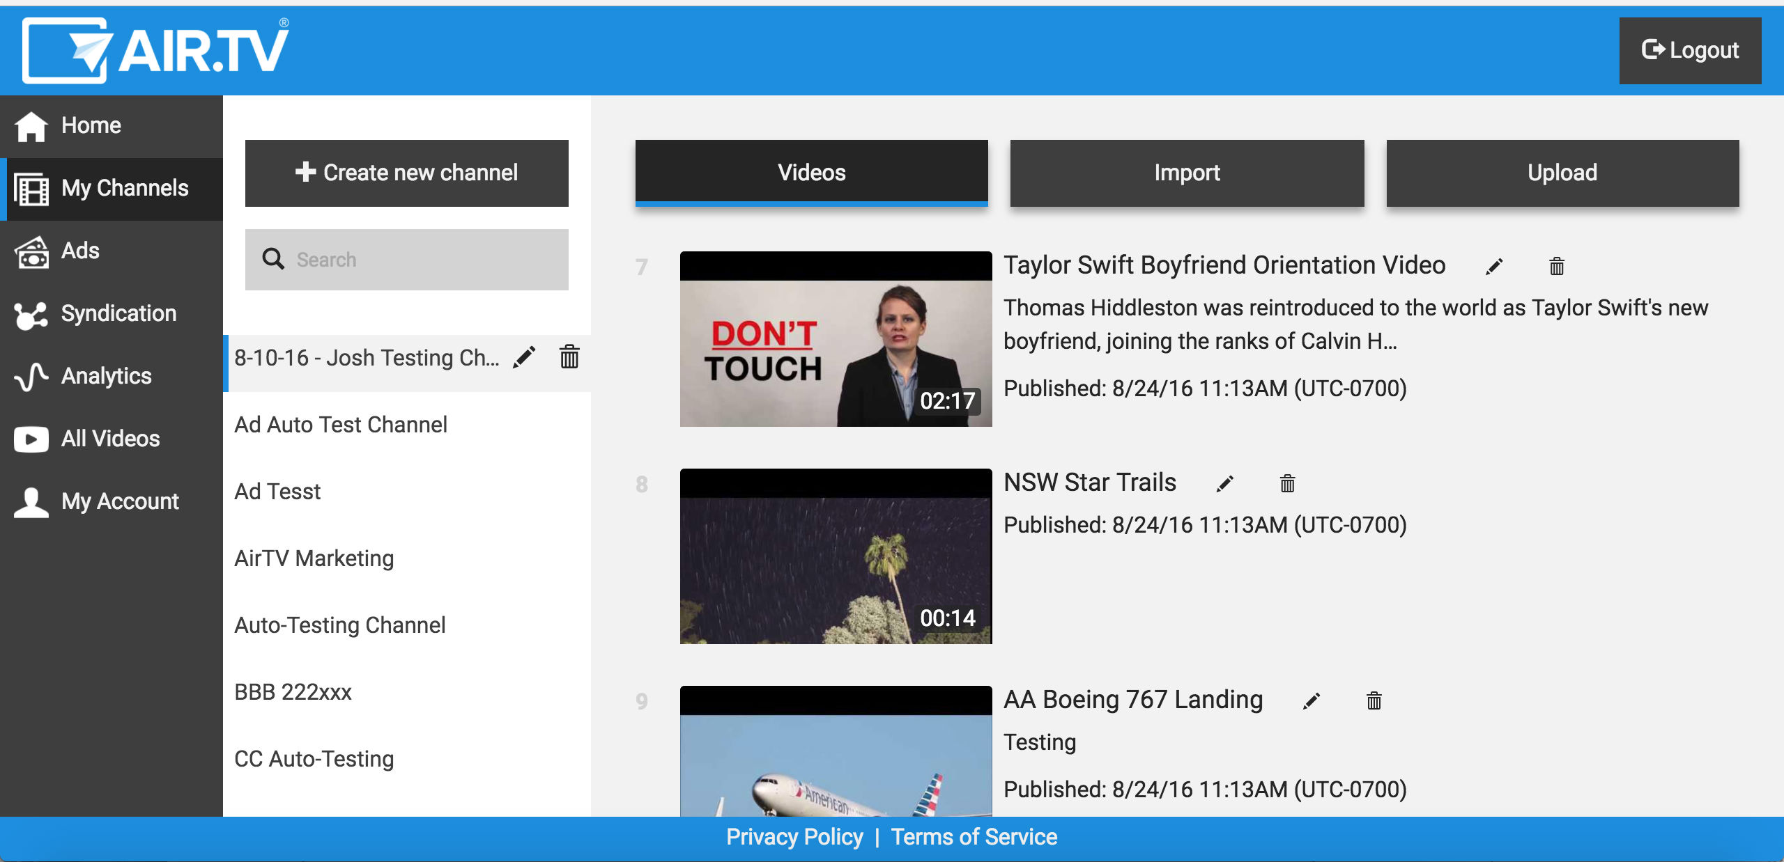Viewport: 1784px width, 862px height.
Task: Trash the AA Boeing 767 Landing video
Action: [1374, 701]
